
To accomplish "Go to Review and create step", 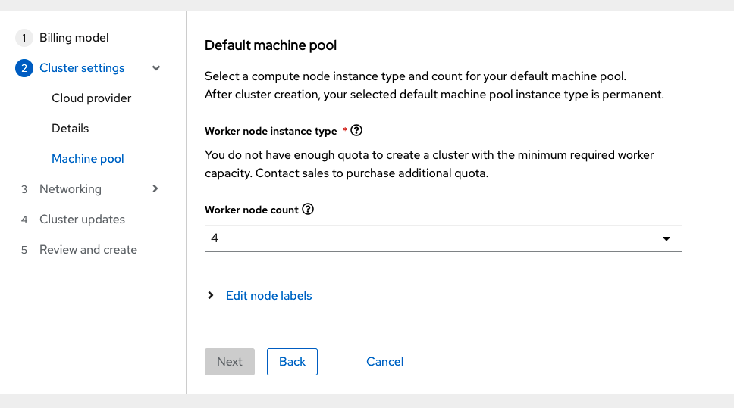I will (x=88, y=250).
